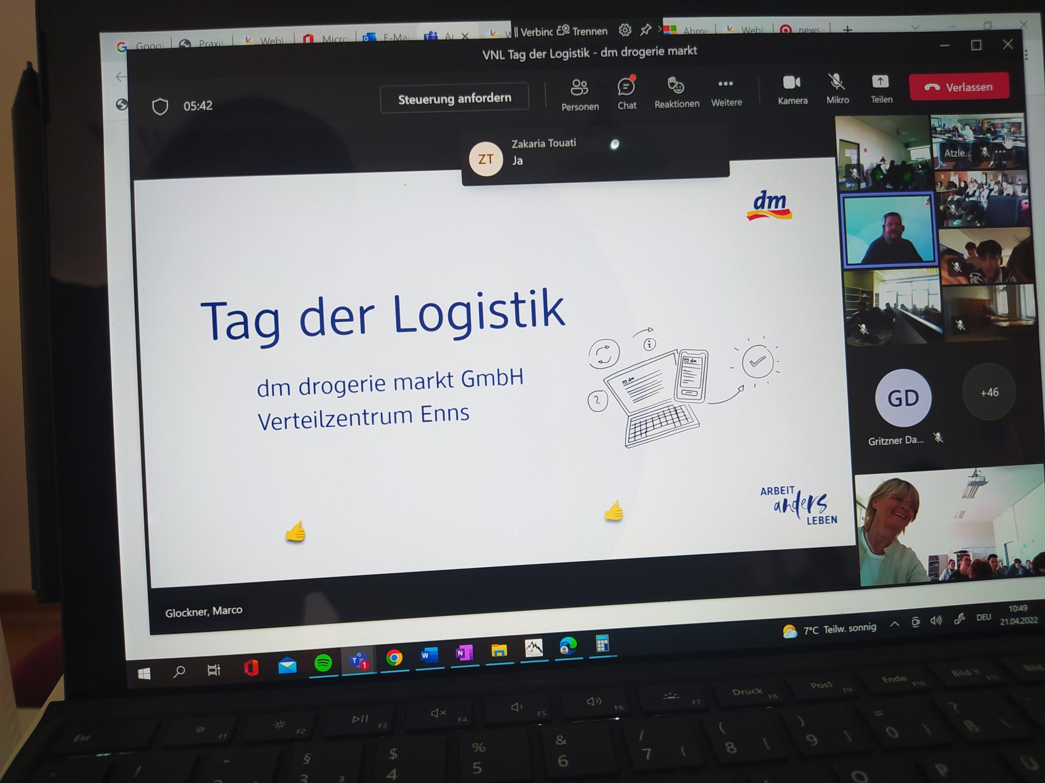The image size is (1045, 783).
Task: Toggle the pin on the connection bar
Action: [x=646, y=29]
